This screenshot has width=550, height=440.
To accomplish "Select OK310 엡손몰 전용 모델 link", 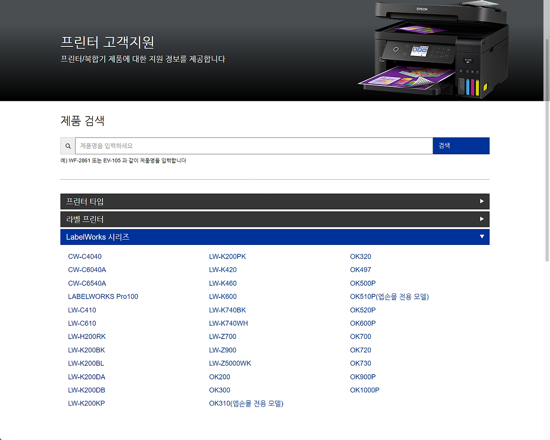I will pos(246,403).
